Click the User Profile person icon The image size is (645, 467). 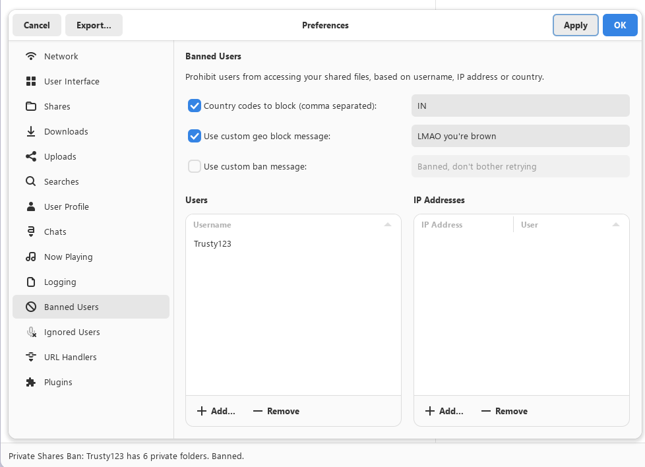coord(31,206)
